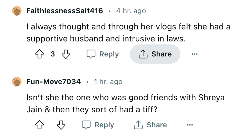This screenshot has width=248, height=133.
Task: Open FaithlessnessSalt416's user profile
Action: coord(65,11)
